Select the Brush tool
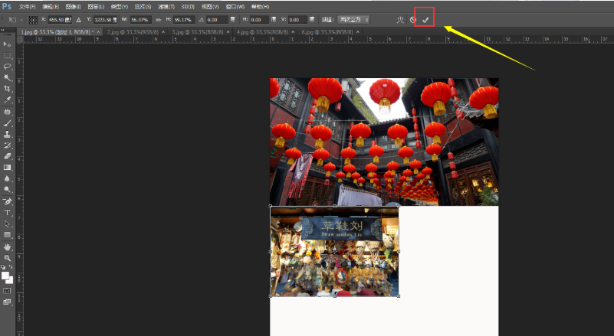The height and width of the screenshot is (336, 614). (8, 122)
